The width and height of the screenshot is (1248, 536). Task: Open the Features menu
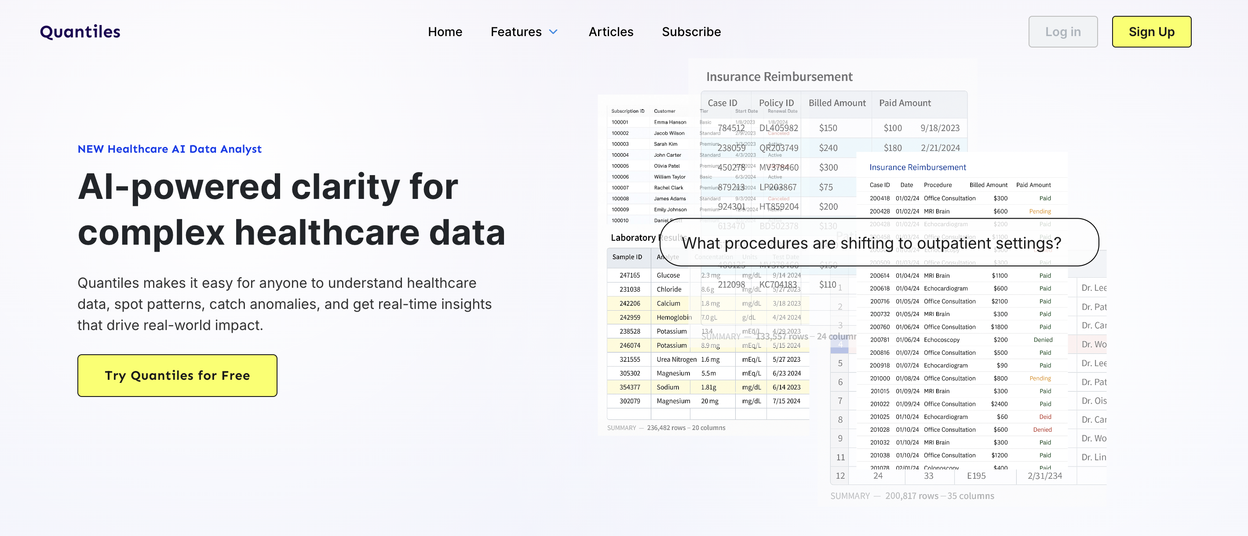tap(524, 32)
